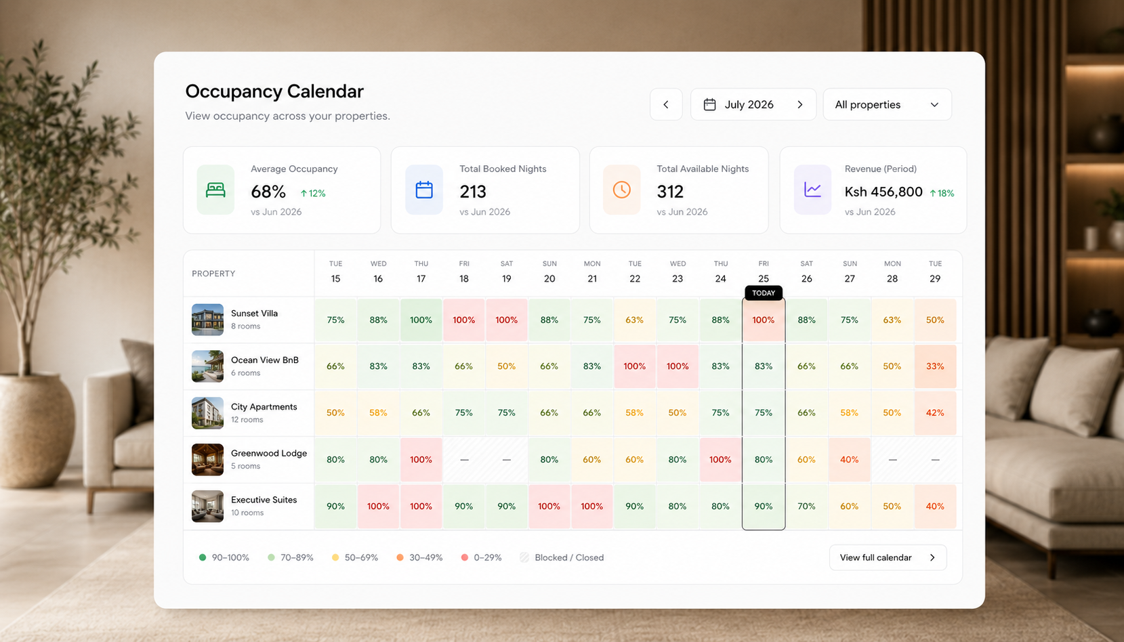This screenshot has width=1124, height=642.
Task: Go to previous month with left arrow
Action: point(666,104)
